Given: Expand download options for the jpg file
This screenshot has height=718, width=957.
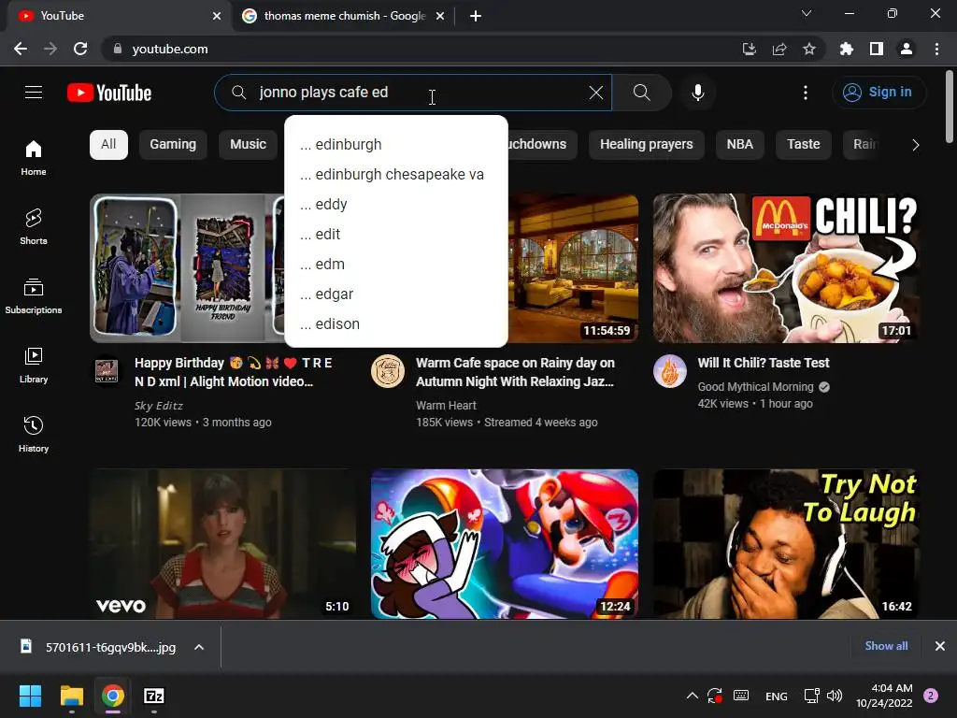Looking at the screenshot, I should click(199, 647).
